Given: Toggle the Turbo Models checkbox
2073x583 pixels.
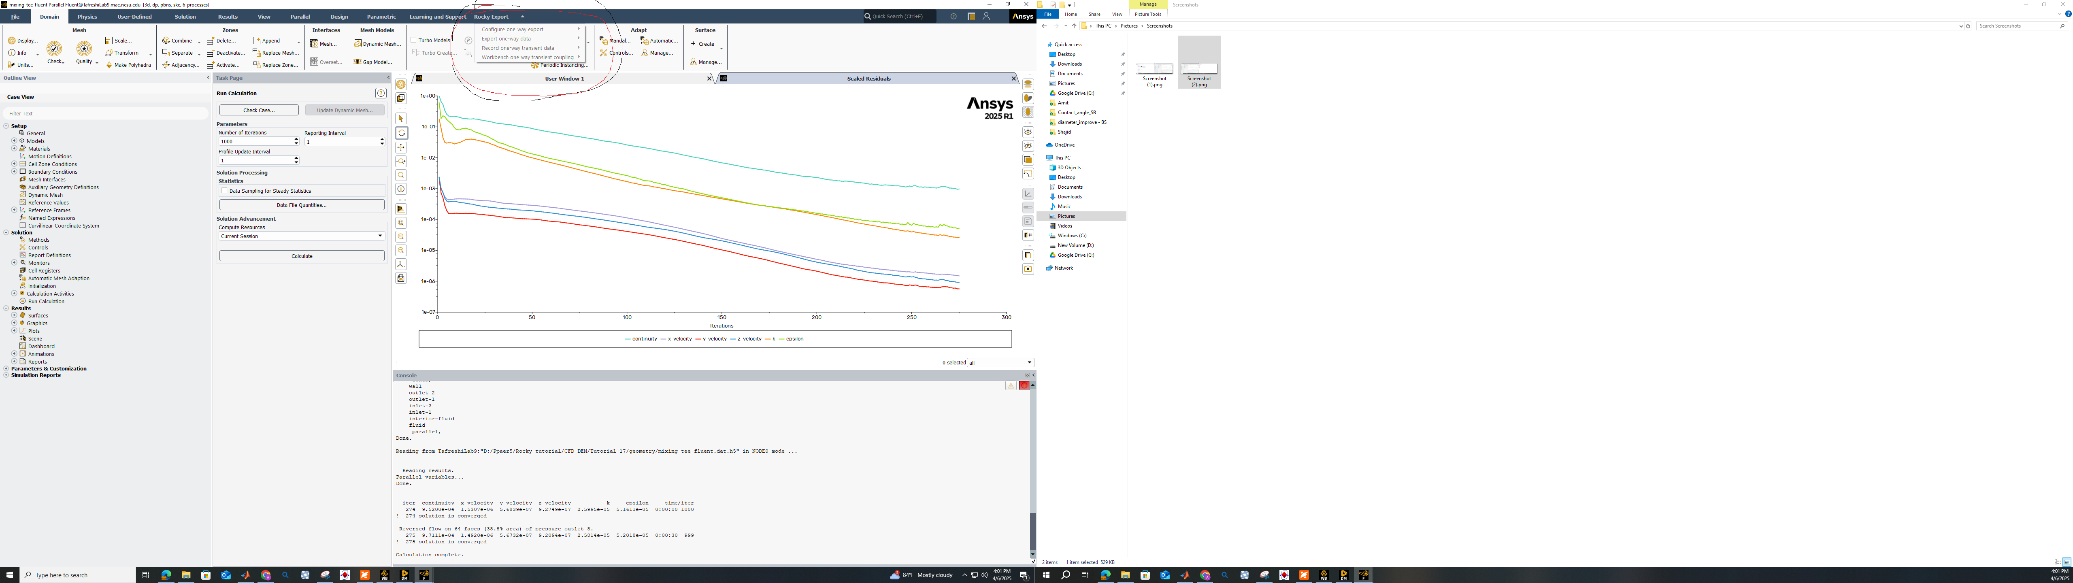Looking at the screenshot, I should tap(414, 40).
